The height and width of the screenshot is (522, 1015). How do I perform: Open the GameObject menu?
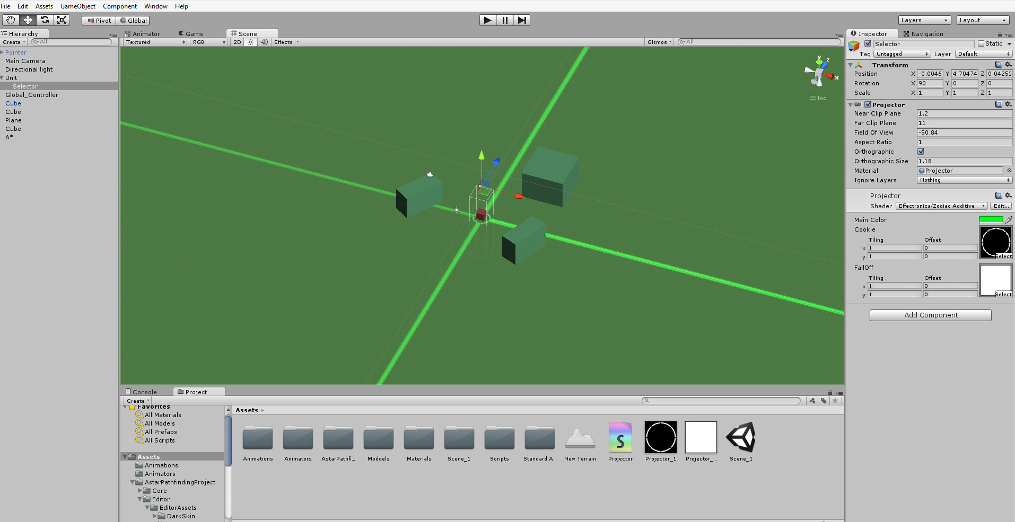pyautogui.click(x=78, y=6)
